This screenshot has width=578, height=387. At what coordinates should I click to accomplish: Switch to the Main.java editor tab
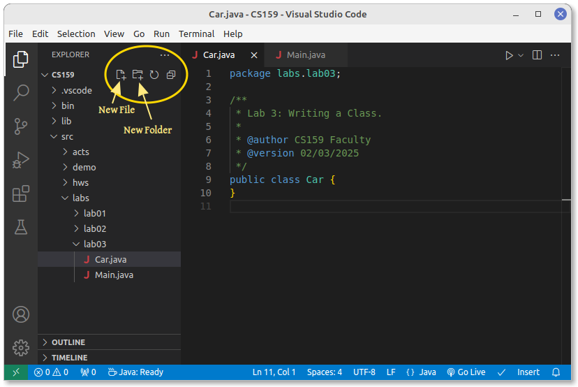point(306,55)
